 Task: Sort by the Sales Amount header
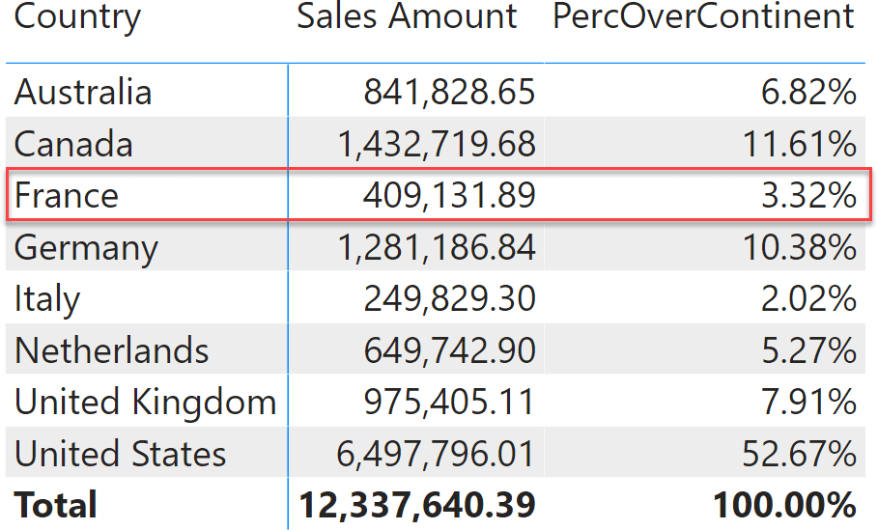pos(407,16)
